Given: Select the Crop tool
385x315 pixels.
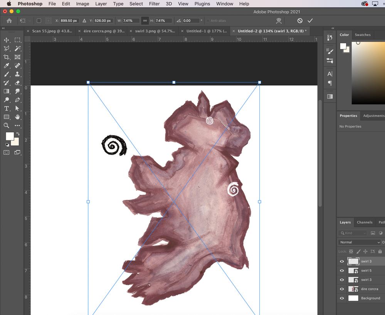Looking at the screenshot, I should point(7,57).
